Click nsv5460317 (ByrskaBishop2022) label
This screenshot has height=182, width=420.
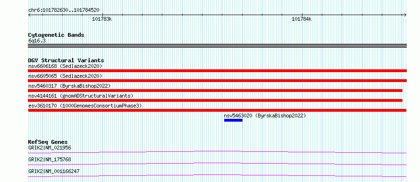[x=69, y=86]
